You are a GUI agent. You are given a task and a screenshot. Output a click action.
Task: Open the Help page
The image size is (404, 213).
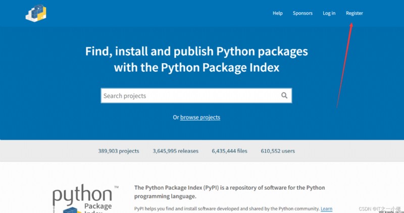[277, 13]
